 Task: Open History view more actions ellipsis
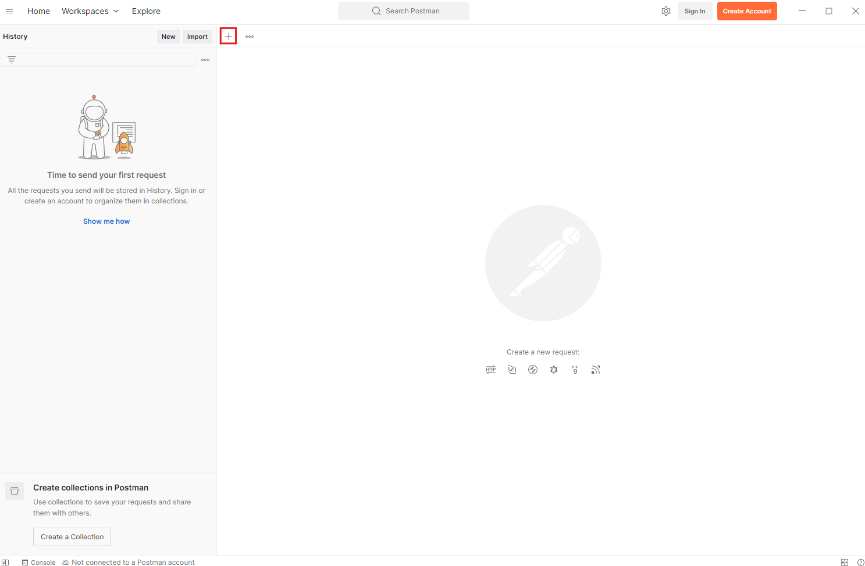[205, 60]
